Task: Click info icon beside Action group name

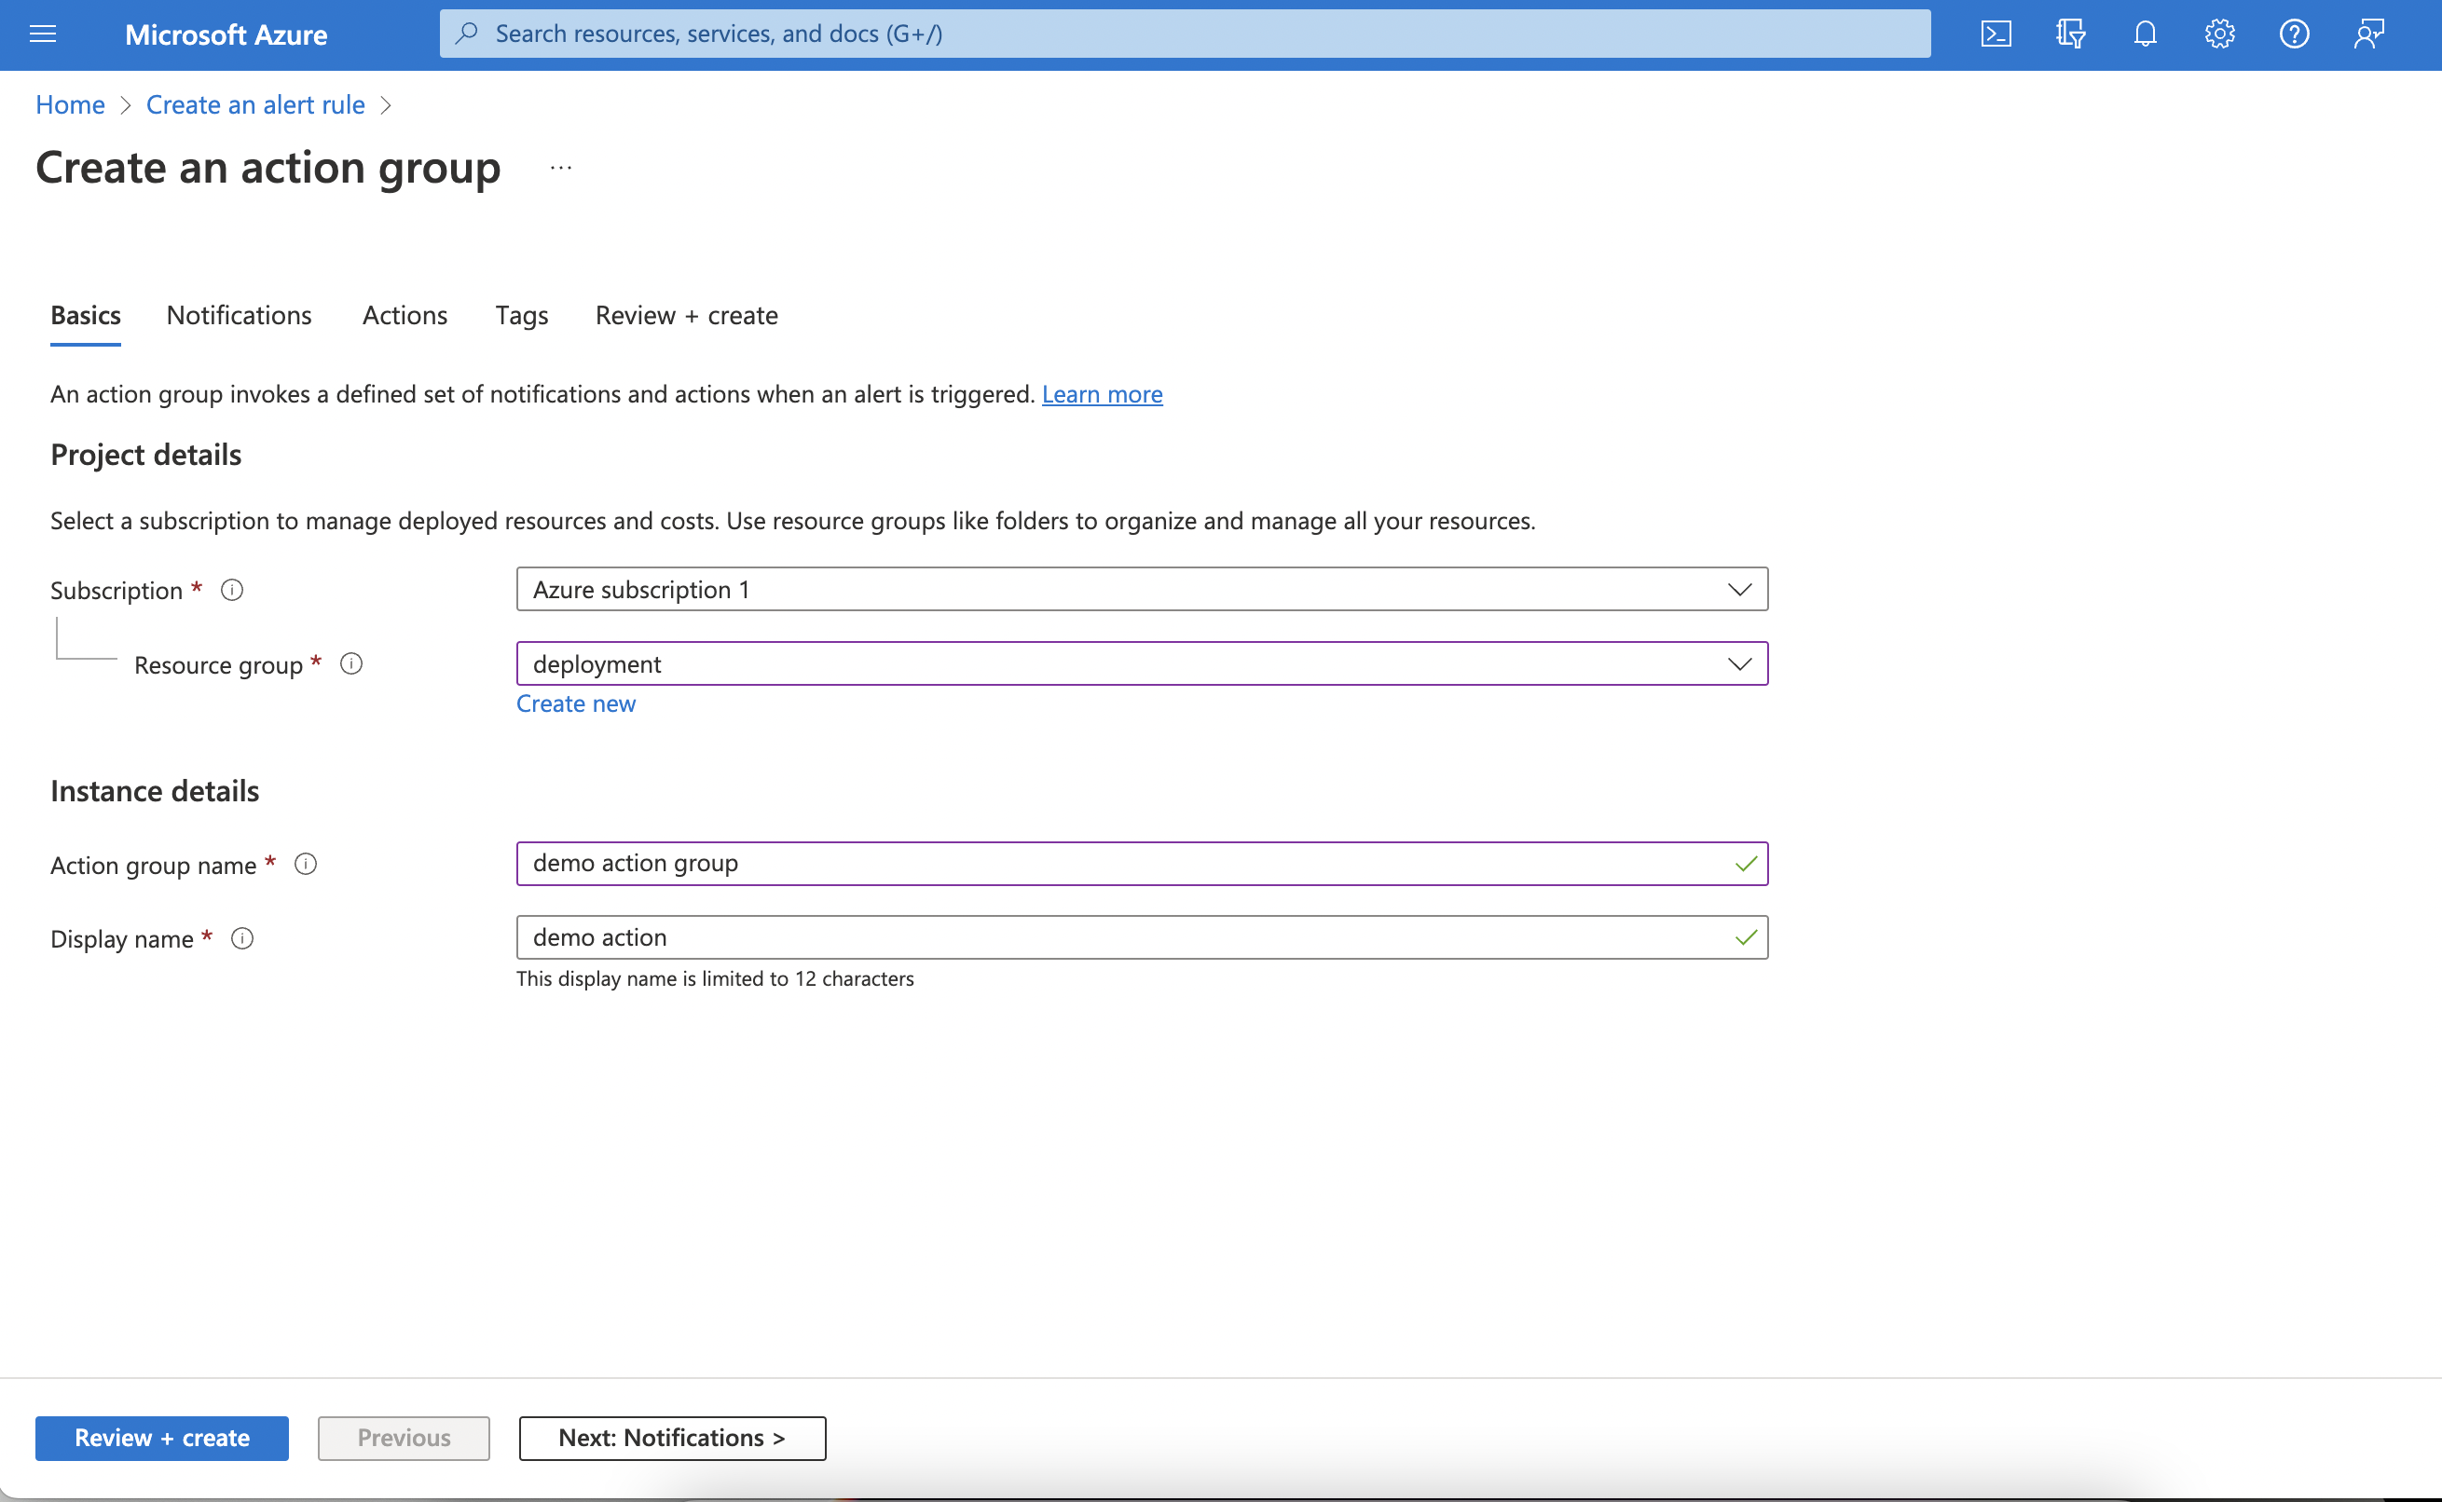Action: pyautogui.click(x=306, y=865)
